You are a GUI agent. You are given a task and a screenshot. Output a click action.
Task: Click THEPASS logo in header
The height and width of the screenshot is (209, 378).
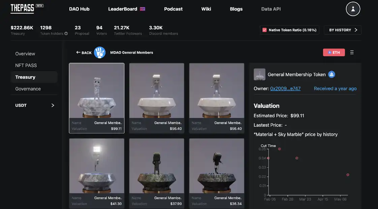pos(22,8)
